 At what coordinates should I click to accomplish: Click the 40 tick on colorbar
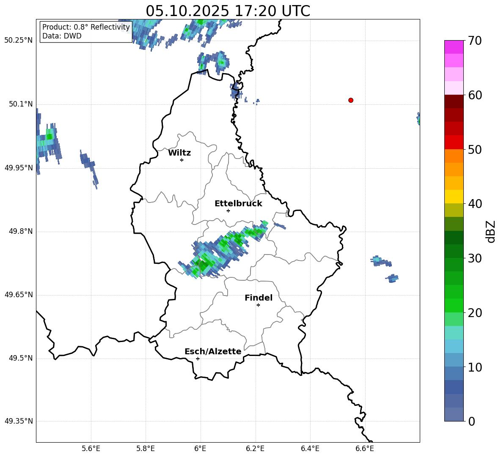coord(475,204)
